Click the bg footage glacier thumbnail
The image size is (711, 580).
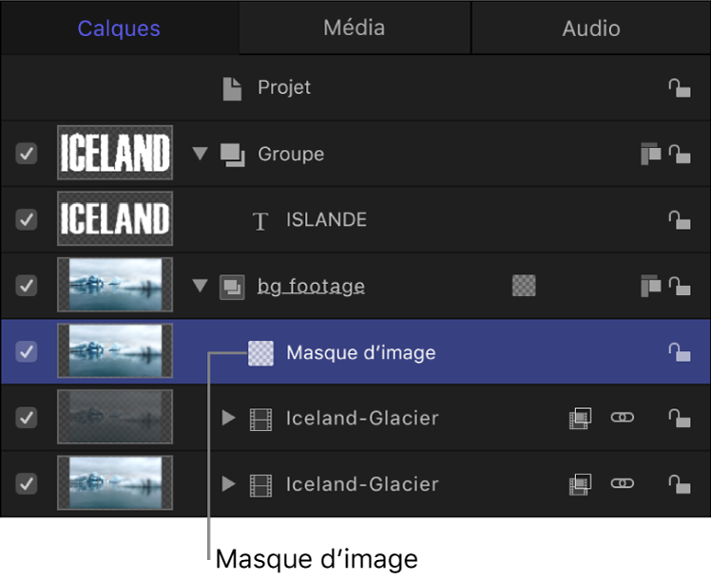point(115,286)
